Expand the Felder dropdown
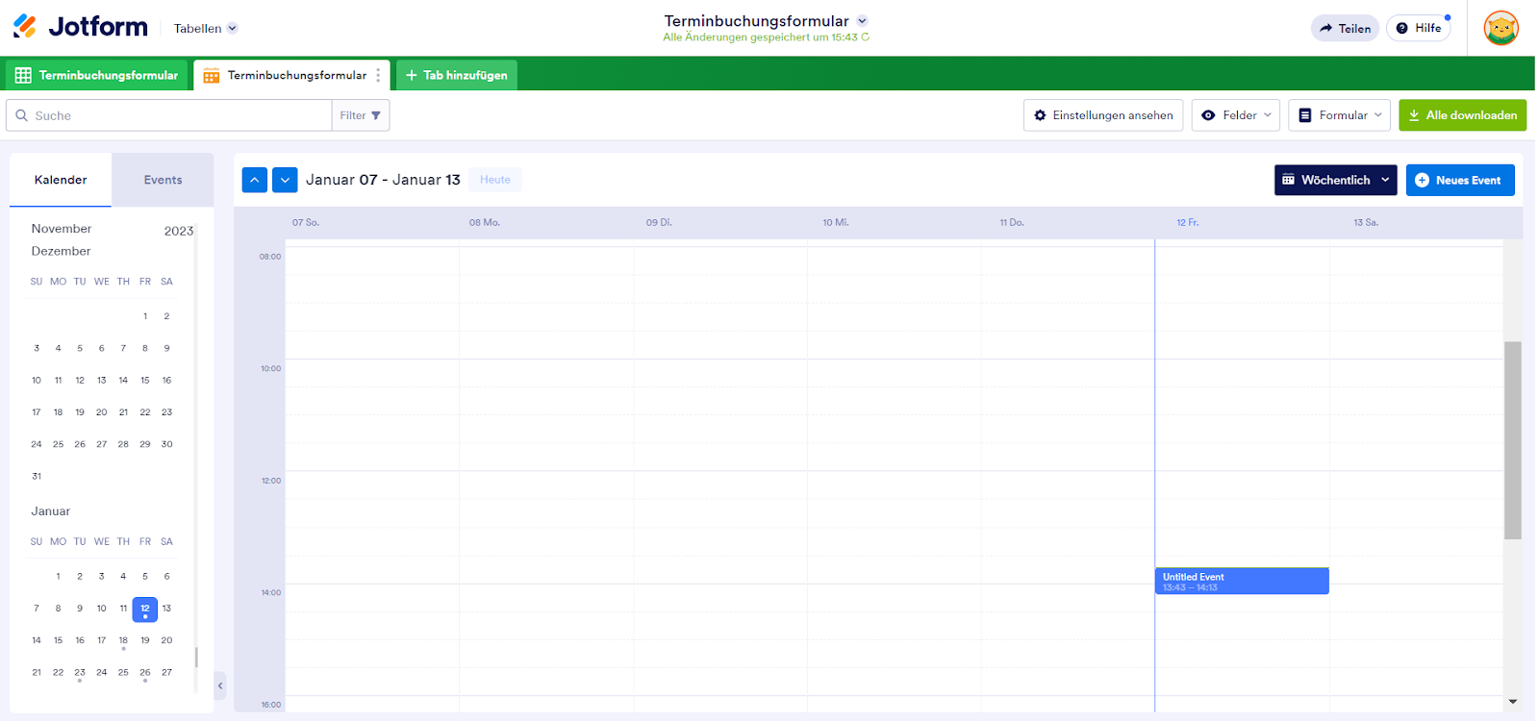This screenshot has height=721, width=1539. click(1236, 115)
